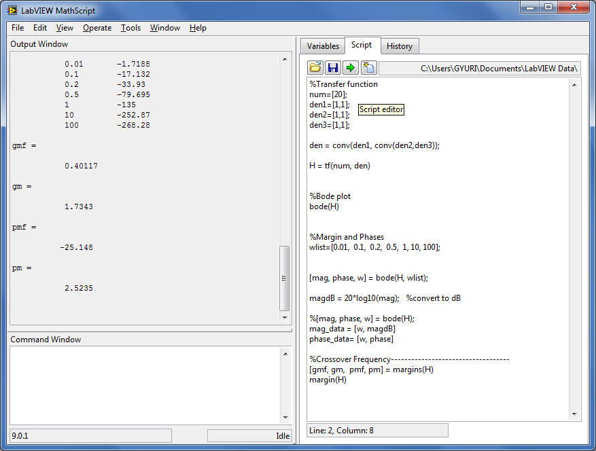Open the Window menu
Screen dimensions: 596x451
coord(165,28)
